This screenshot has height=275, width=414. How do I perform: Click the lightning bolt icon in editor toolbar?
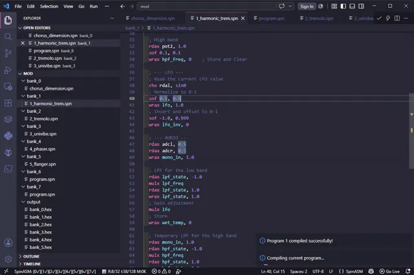click(388, 18)
